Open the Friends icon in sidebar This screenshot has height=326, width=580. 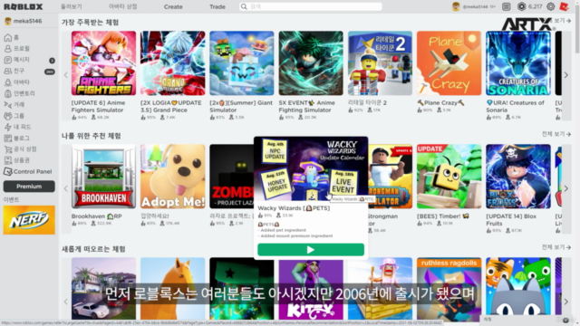8,71
